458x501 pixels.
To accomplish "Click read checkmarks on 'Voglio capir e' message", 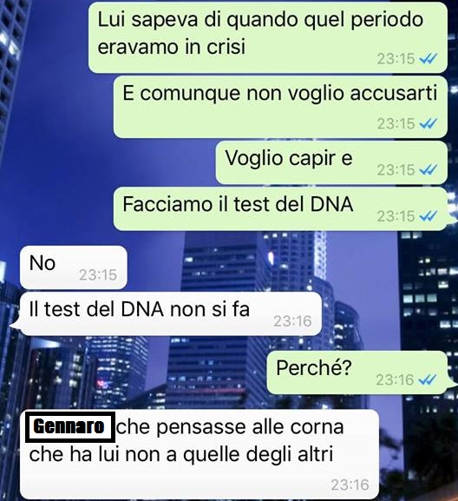I will click(429, 170).
